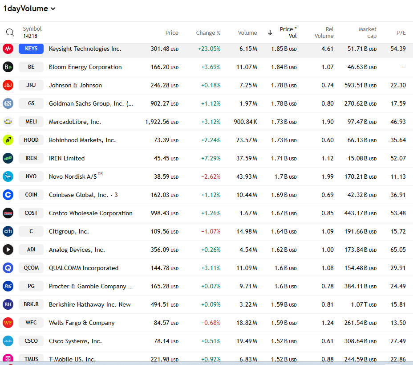Select the NVO ticker badge

click(x=31, y=176)
